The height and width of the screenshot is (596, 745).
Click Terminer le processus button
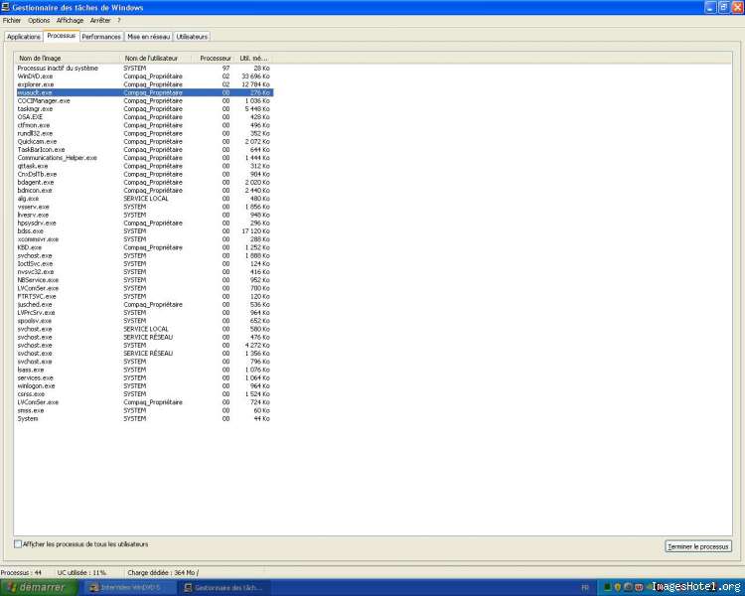point(698,546)
